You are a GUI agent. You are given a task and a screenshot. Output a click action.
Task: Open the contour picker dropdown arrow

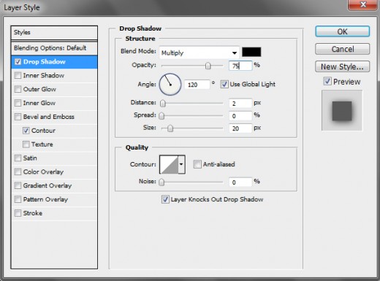181,164
